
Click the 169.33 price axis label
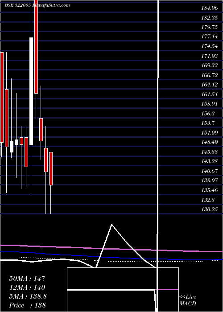[210, 66]
